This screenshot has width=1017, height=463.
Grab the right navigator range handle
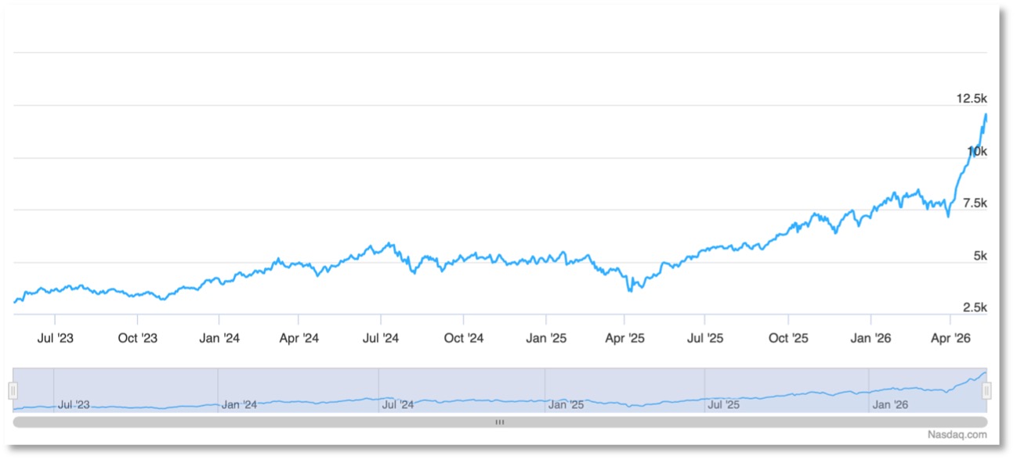pos(986,389)
